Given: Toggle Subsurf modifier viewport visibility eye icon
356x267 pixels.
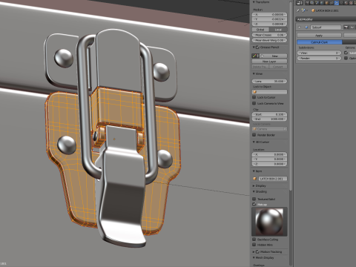Looking at the screenshot, I should coord(352,27).
